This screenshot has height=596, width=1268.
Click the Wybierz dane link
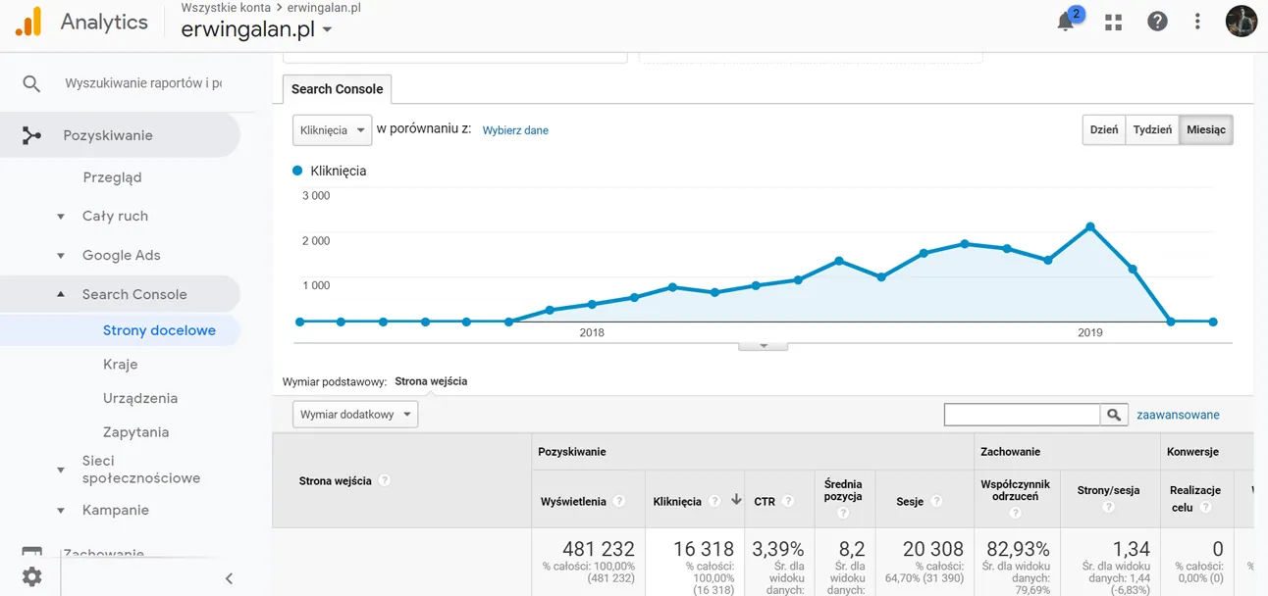(515, 130)
